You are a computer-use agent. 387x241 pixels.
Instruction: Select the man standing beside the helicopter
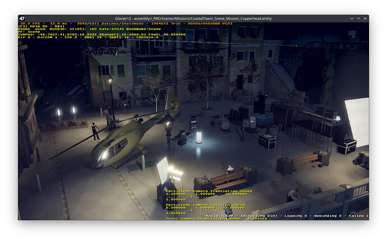click(x=95, y=131)
